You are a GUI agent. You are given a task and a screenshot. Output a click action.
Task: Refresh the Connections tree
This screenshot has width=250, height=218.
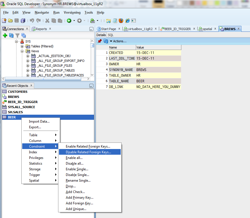[x=11, y=35]
